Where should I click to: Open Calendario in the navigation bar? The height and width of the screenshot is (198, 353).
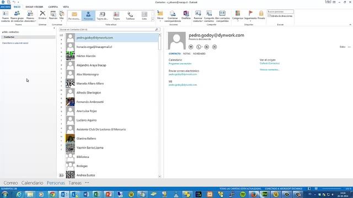tap(32, 183)
